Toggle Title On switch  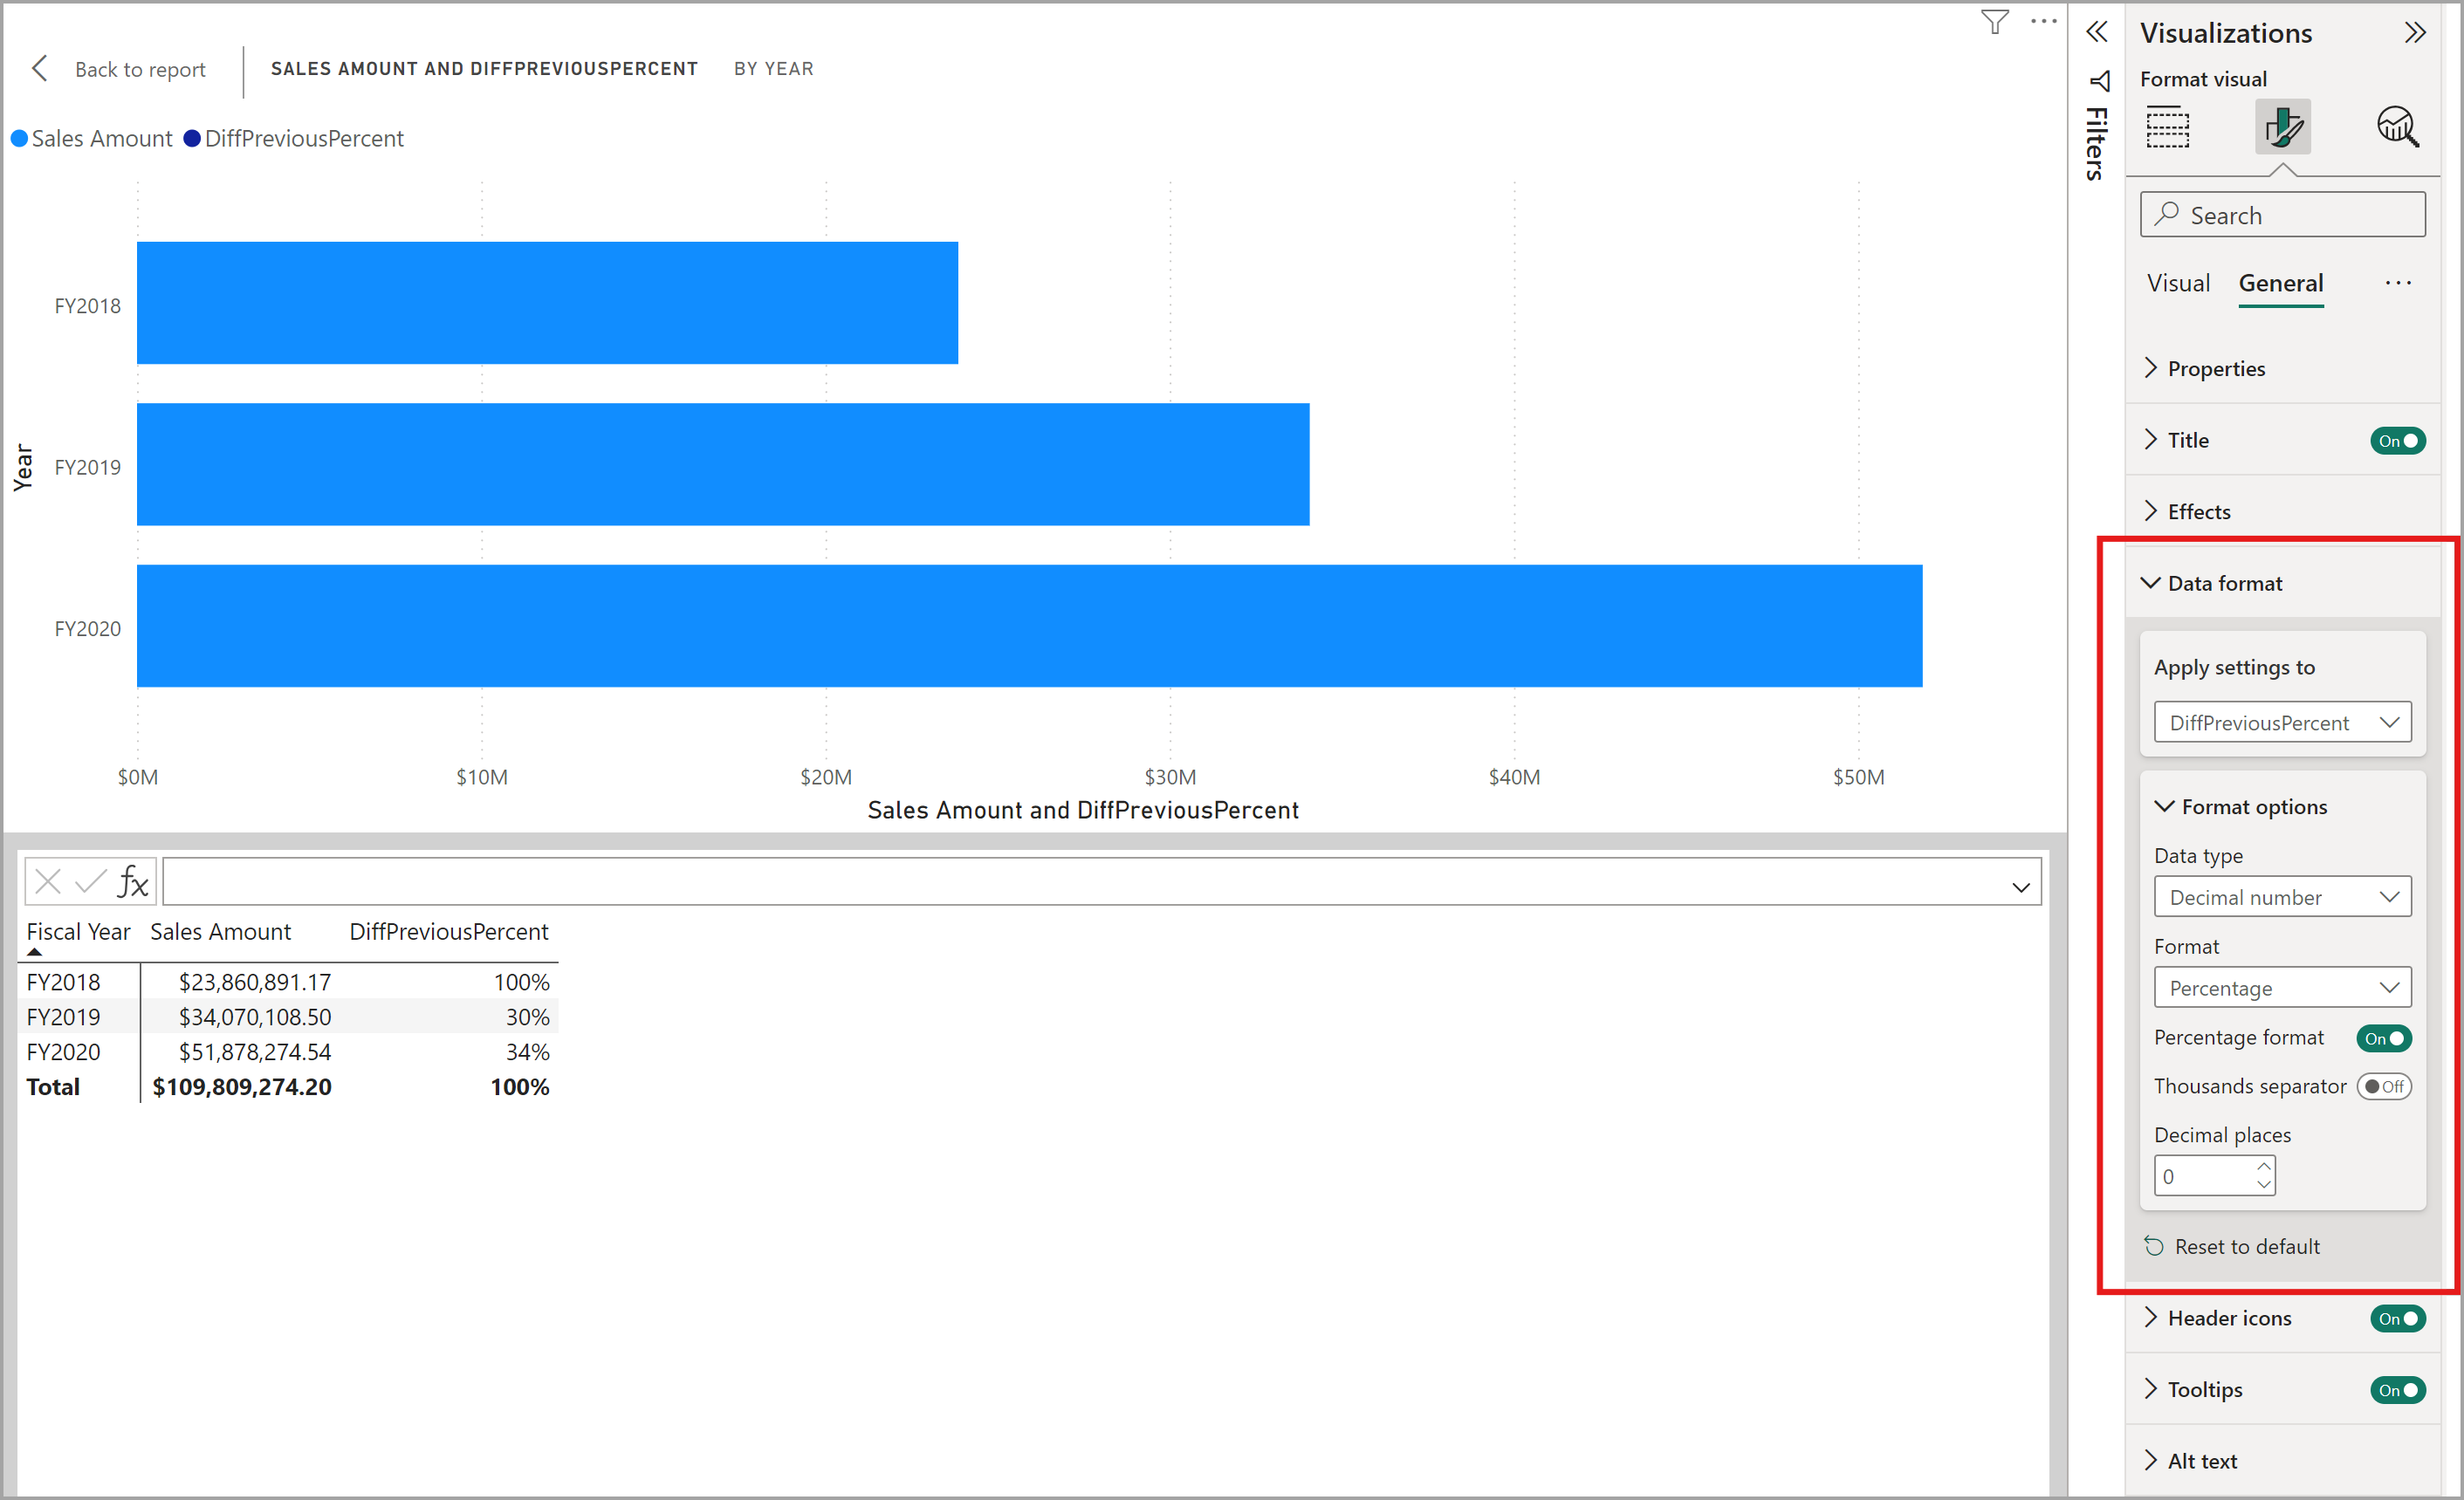(x=2397, y=438)
